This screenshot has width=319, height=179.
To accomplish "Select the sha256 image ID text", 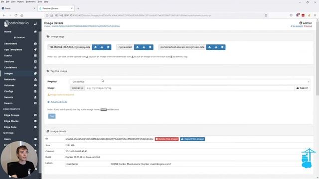I will point(109,139).
